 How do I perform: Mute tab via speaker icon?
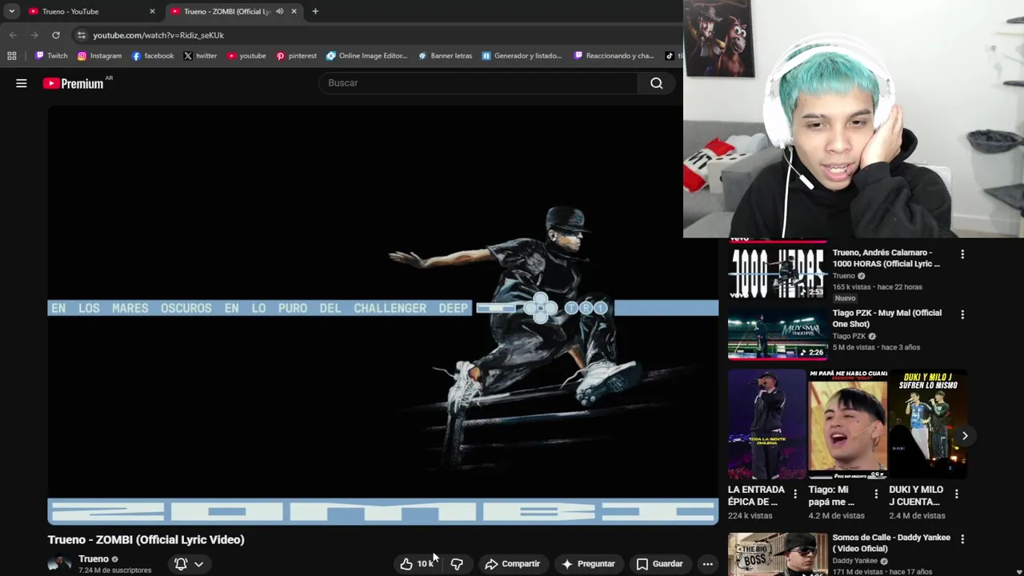[x=279, y=11]
